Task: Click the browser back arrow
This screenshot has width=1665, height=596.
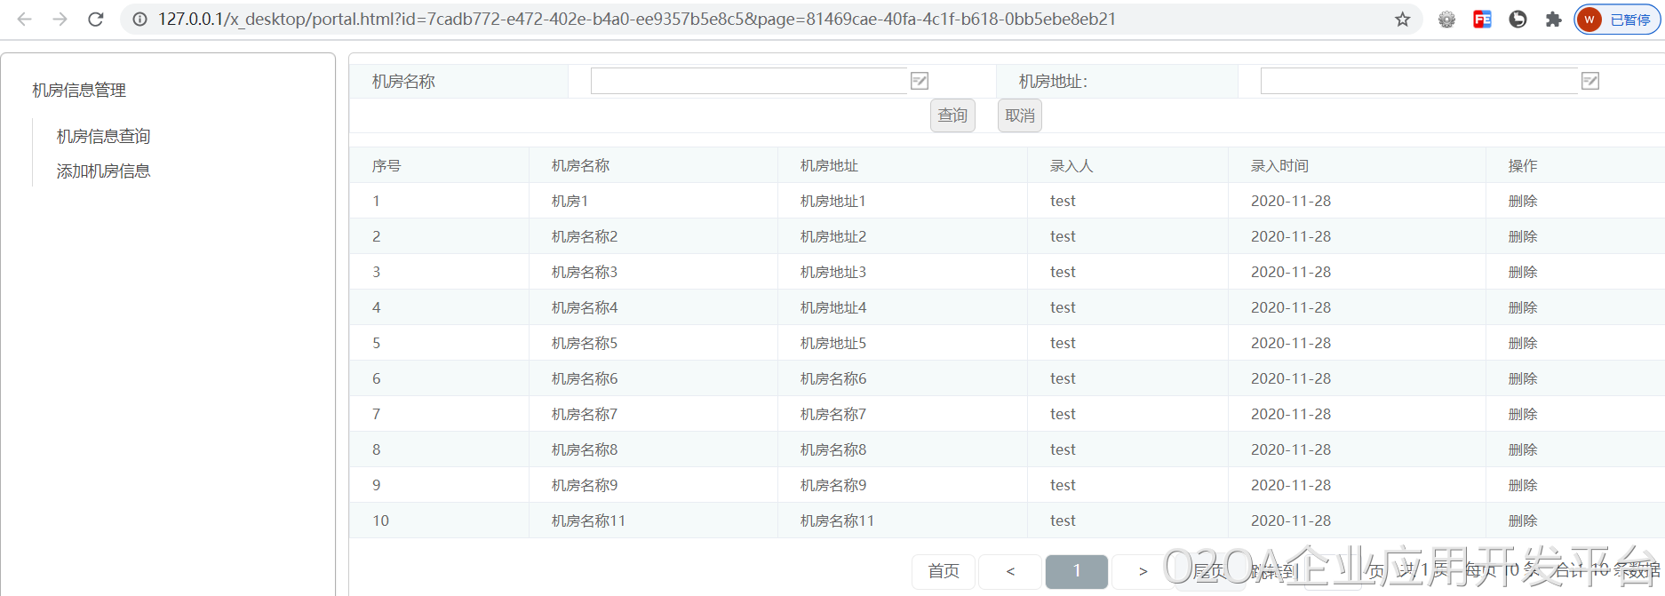Action: [24, 19]
